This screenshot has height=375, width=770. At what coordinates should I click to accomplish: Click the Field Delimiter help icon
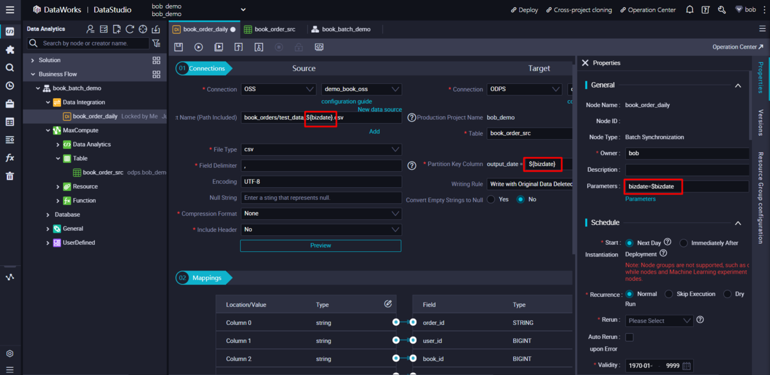click(412, 165)
